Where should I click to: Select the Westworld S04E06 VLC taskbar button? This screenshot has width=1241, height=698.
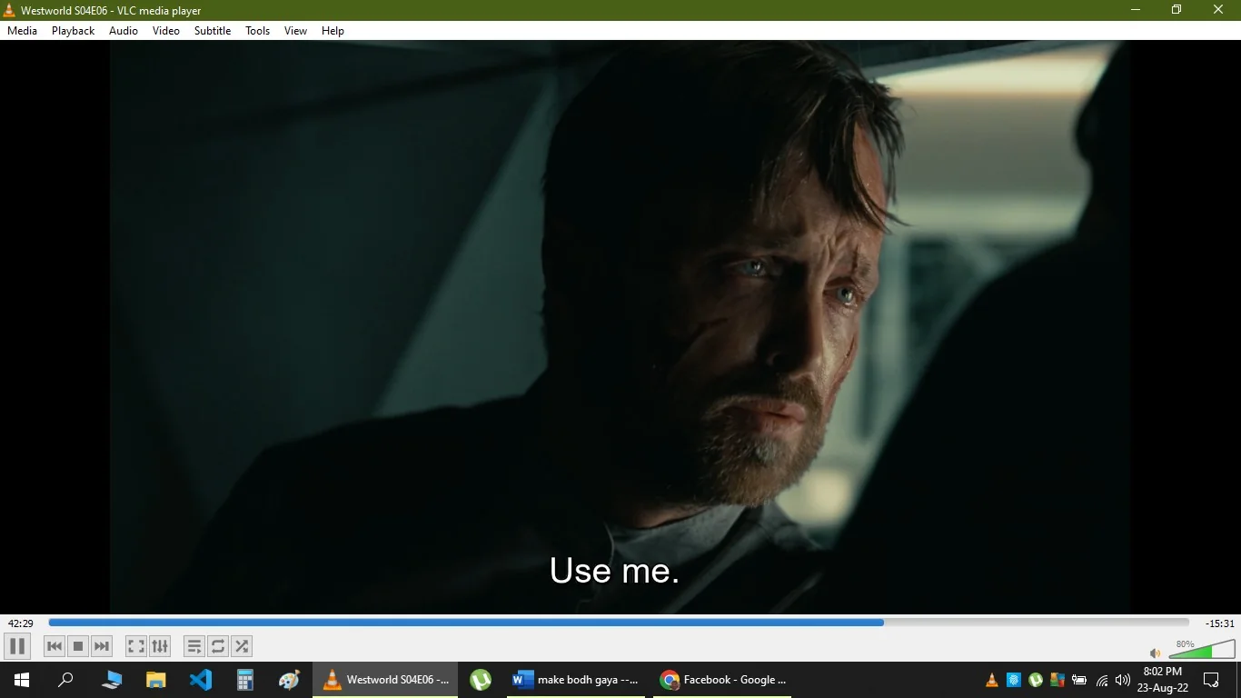click(386, 680)
